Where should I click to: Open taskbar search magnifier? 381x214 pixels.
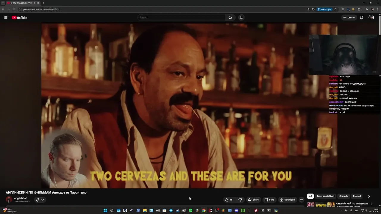112,210
